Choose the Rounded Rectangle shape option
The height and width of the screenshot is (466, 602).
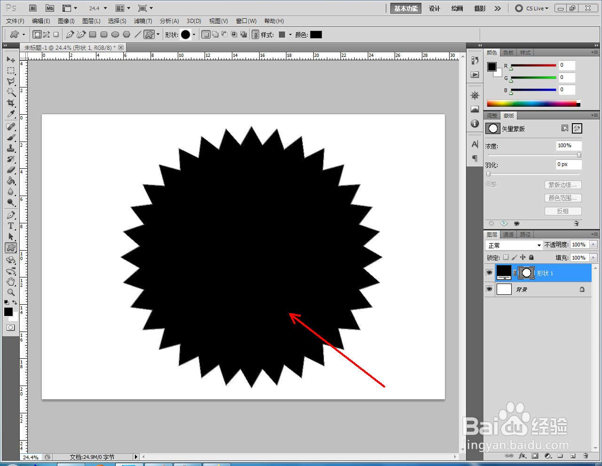tap(104, 34)
